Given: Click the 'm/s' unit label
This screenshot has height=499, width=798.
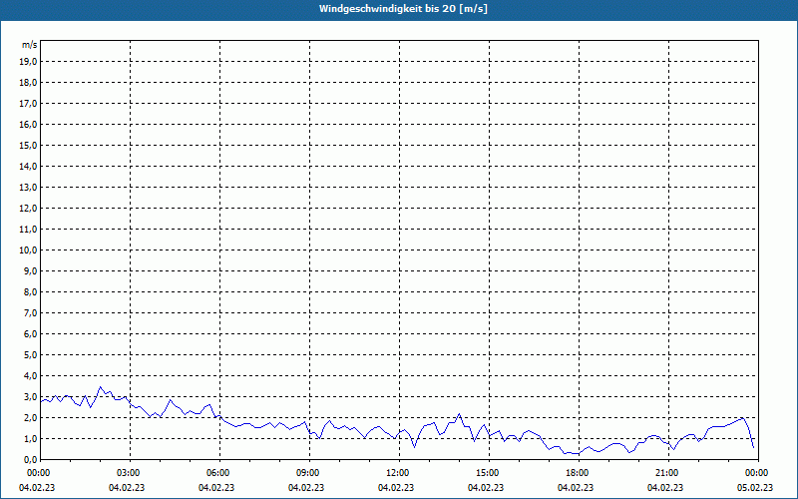Looking at the screenshot, I should click(29, 45).
